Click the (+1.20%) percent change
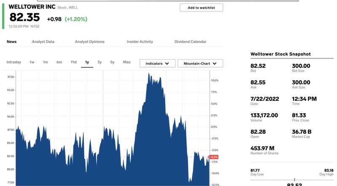The image size is (337, 186). (76, 19)
